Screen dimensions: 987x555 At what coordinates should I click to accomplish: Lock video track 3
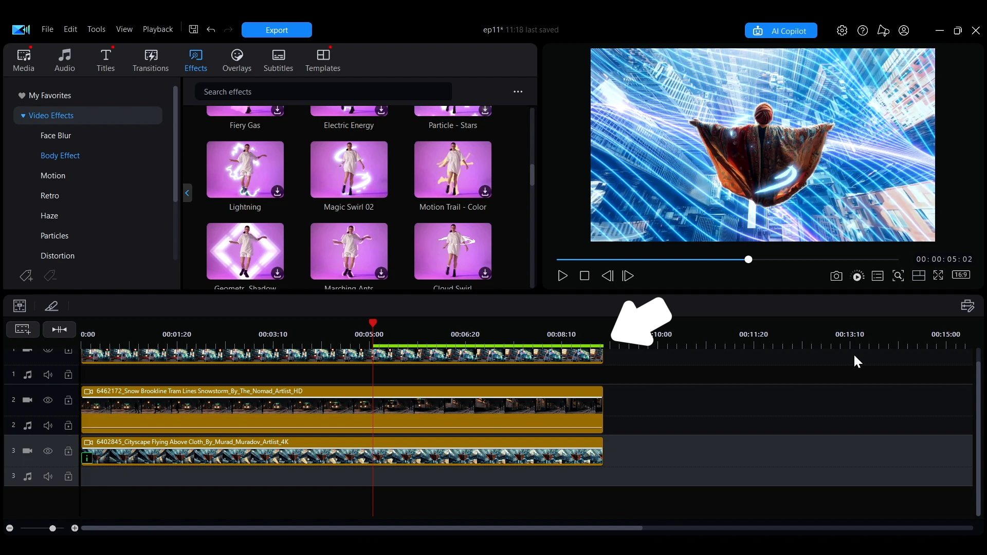tap(68, 451)
